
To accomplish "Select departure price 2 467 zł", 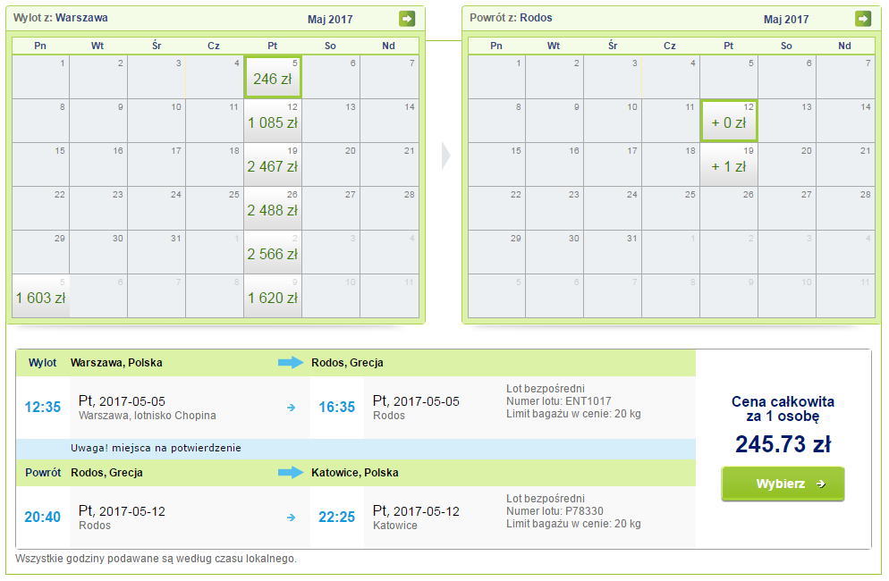I will pos(273,164).
